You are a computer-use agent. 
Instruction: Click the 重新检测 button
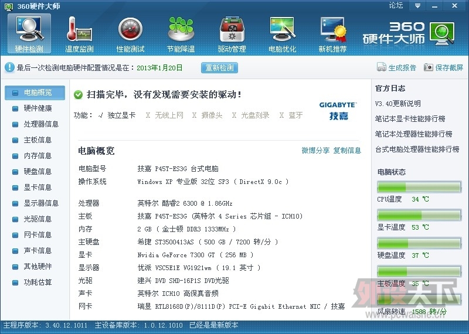pyautogui.click(x=219, y=67)
